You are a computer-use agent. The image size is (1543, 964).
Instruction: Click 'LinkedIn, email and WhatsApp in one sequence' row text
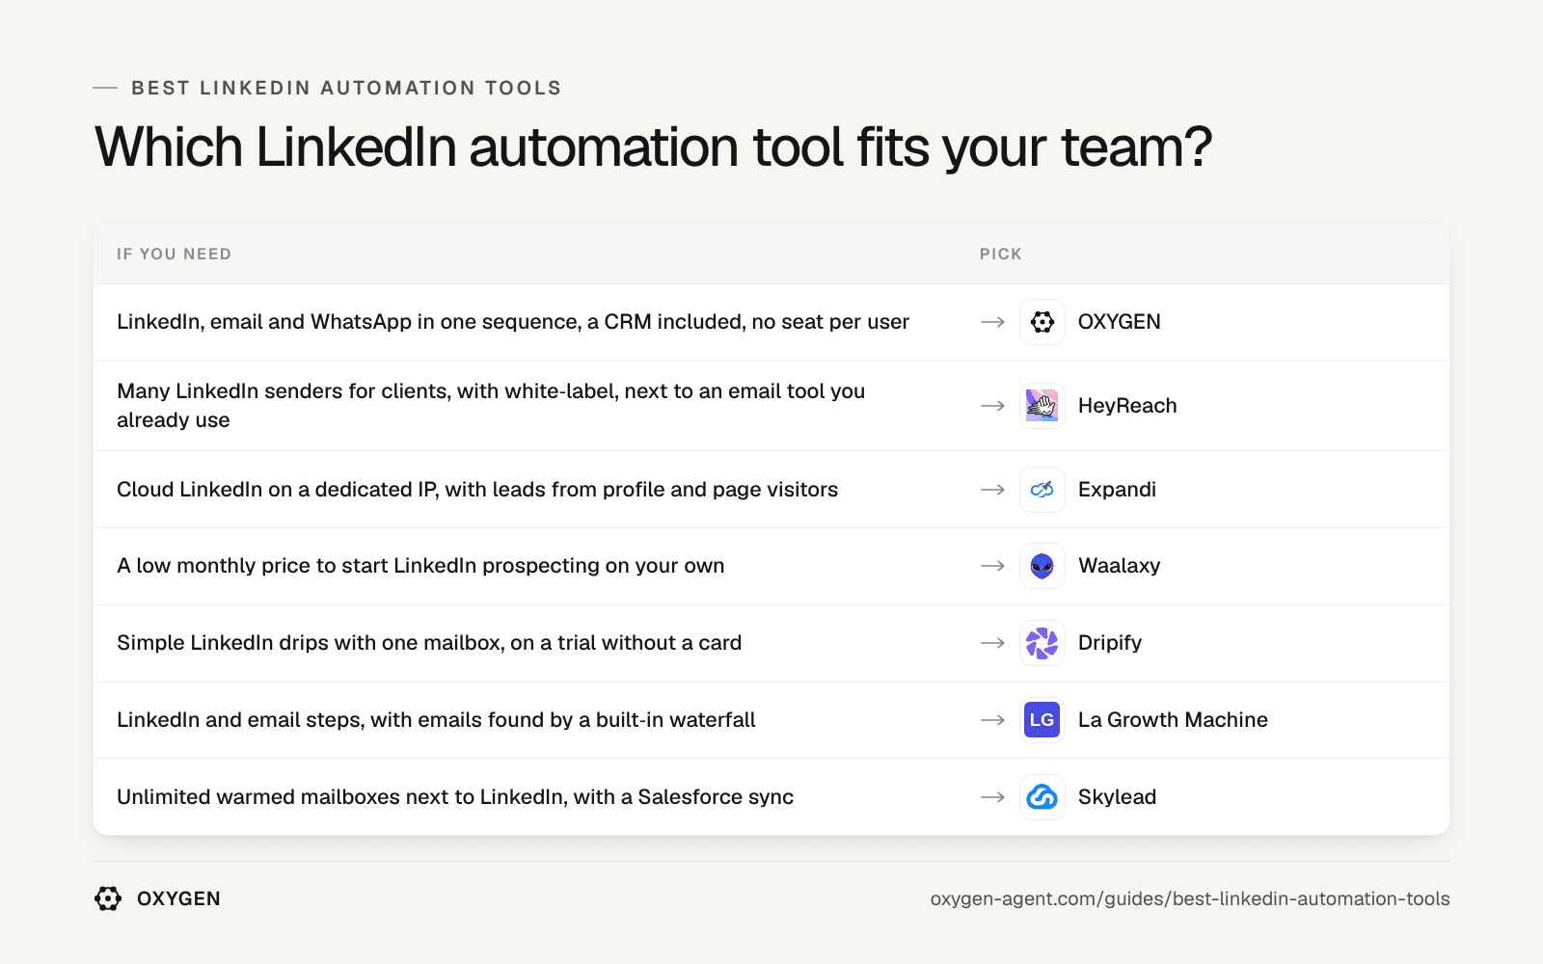513,322
